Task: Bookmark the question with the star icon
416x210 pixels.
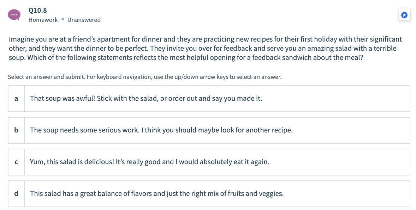Action: pos(404,15)
